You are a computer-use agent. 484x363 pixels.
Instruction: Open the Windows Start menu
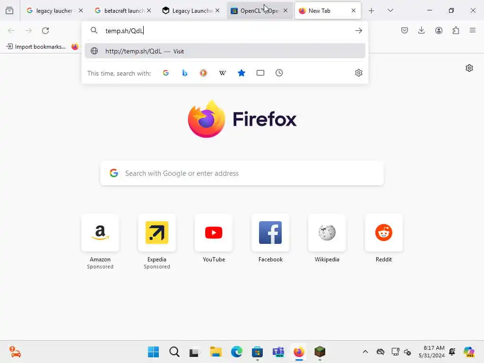pos(154,352)
